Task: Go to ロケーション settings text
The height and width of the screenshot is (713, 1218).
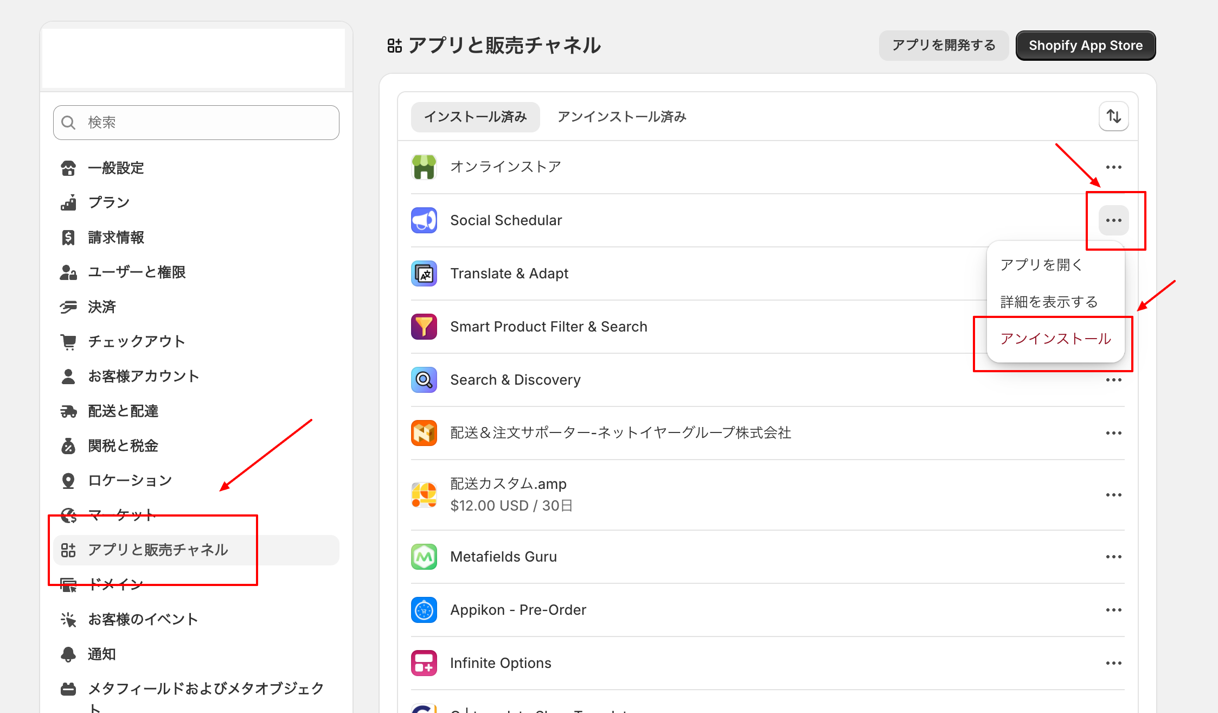Action: pyautogui.click(x=130, y=481)
